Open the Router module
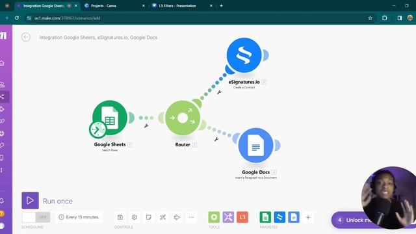This screenshot has height=234, width=416. pyautogui.click(x=183, y=118)
